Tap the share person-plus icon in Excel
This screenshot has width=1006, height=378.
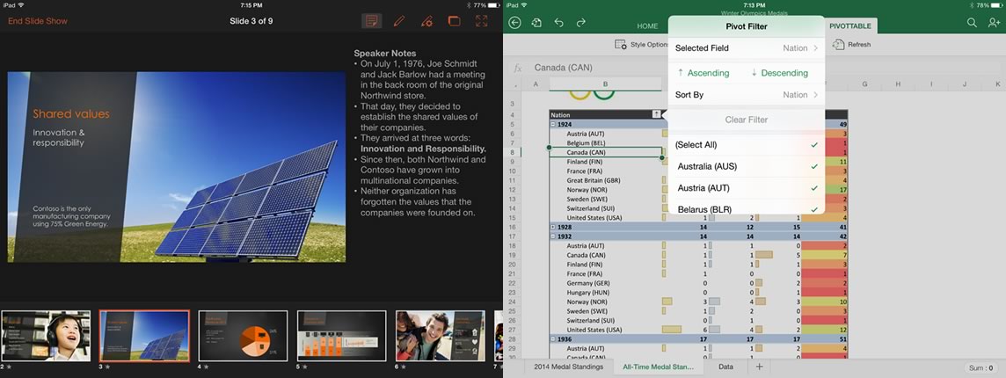tap(994, 23)
